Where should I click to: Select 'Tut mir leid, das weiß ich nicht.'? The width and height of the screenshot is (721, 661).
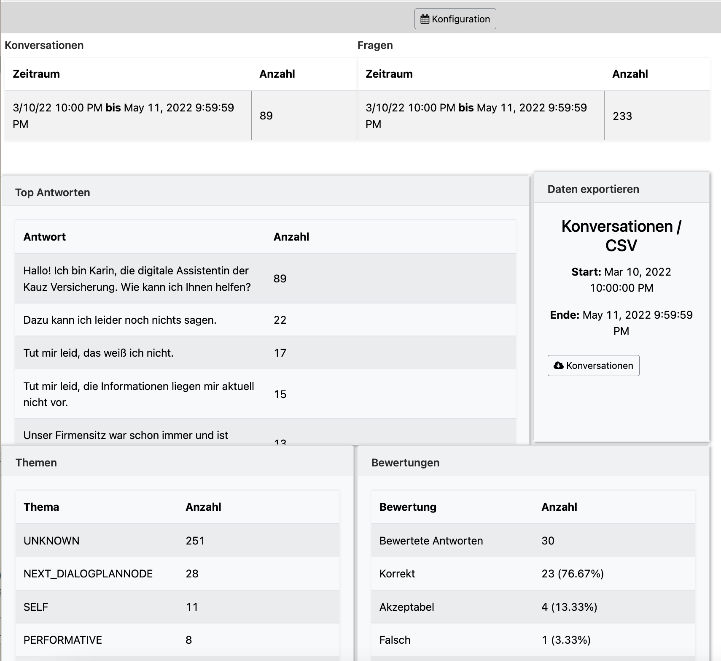99,353
